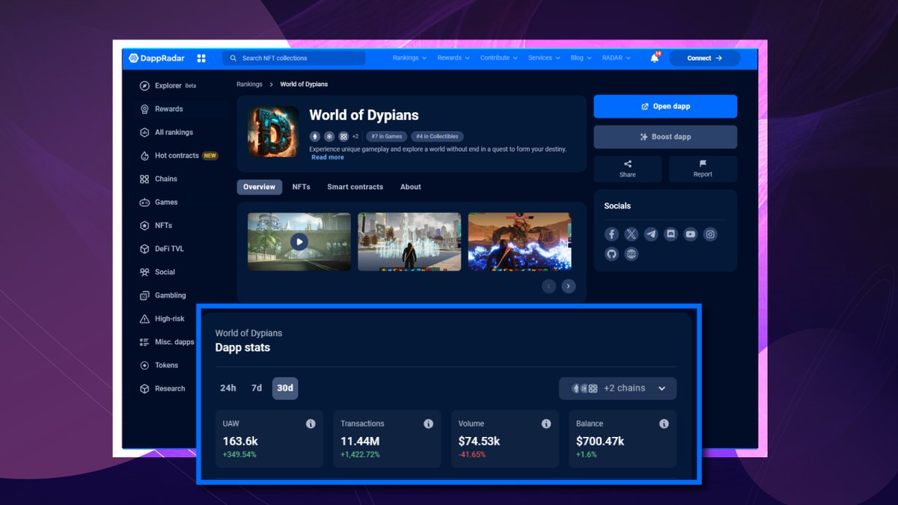Open the Rankings dropdown in the navbar
The width and height of the screenshot is (898, 505).
click(x=409, y=58)
